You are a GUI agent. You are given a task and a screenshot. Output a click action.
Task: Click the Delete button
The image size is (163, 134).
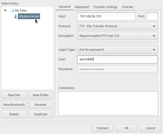pyautogui.click(x=14, y=114)
